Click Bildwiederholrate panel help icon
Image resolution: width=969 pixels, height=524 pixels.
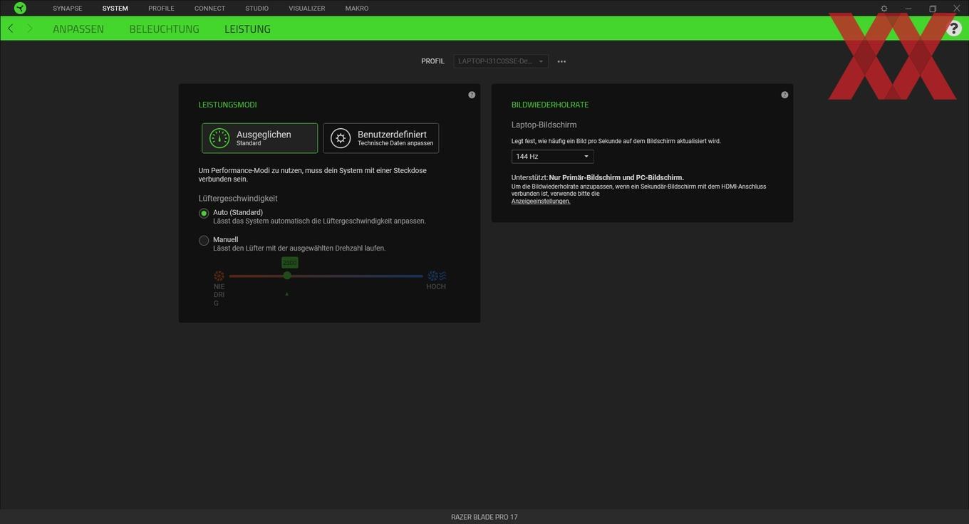[x=784, y=95]
